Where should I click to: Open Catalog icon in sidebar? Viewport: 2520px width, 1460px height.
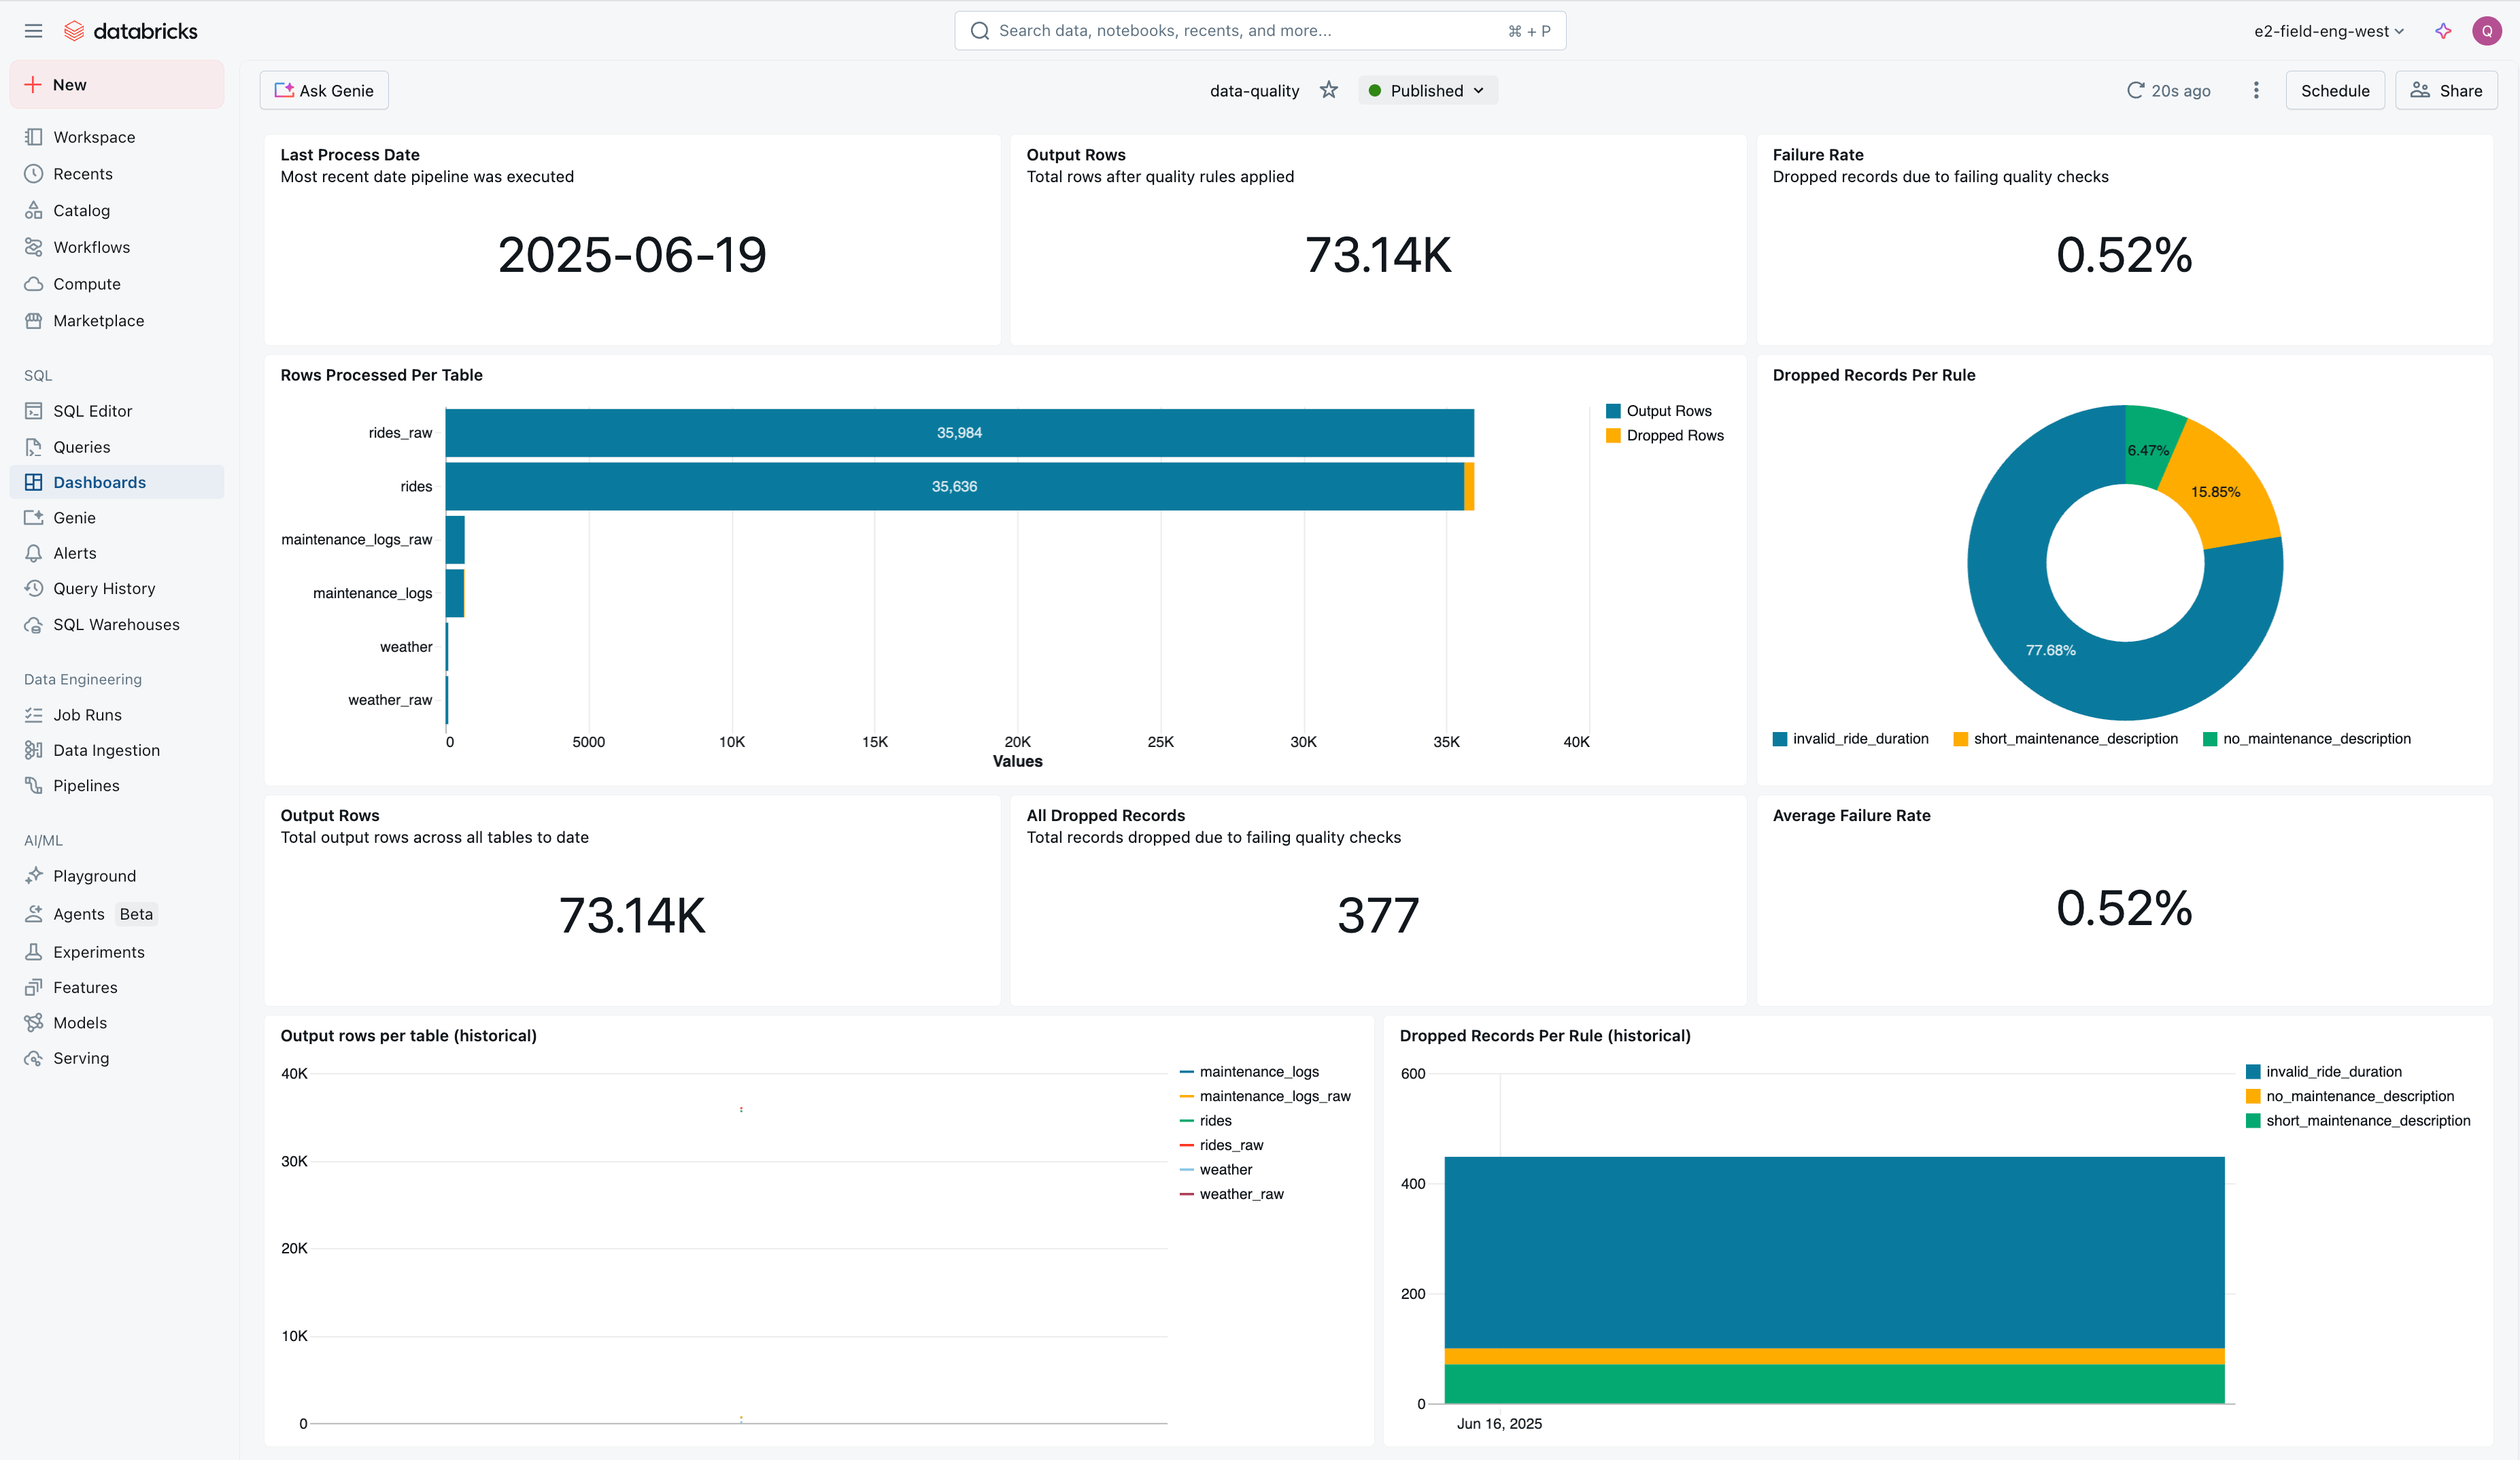point(34,211)
